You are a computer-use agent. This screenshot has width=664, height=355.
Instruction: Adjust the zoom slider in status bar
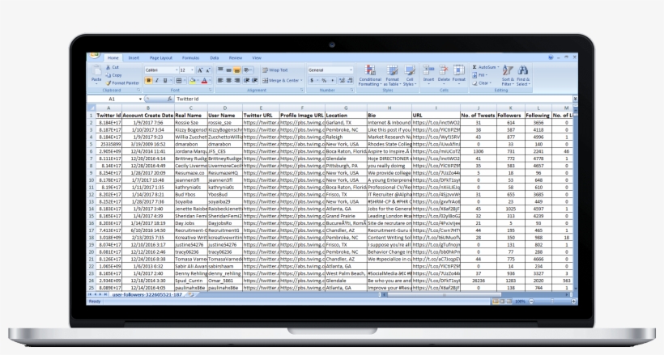[552, 302]
